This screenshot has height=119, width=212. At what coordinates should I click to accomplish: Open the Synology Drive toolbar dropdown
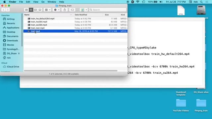pyautogui.click(x=83, y=10)
